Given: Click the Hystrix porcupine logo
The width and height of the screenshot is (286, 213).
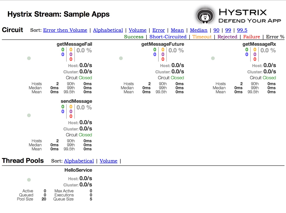Looking at the screenshot, I should (203, 14).
